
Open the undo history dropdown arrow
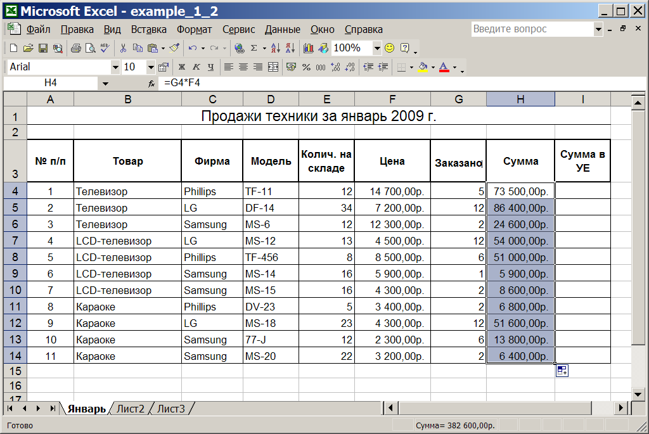[203, 48]
